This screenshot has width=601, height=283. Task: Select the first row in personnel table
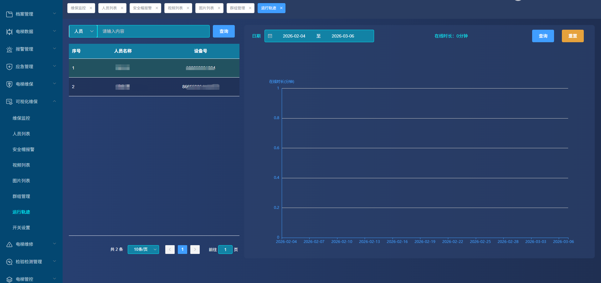[154, 68]
